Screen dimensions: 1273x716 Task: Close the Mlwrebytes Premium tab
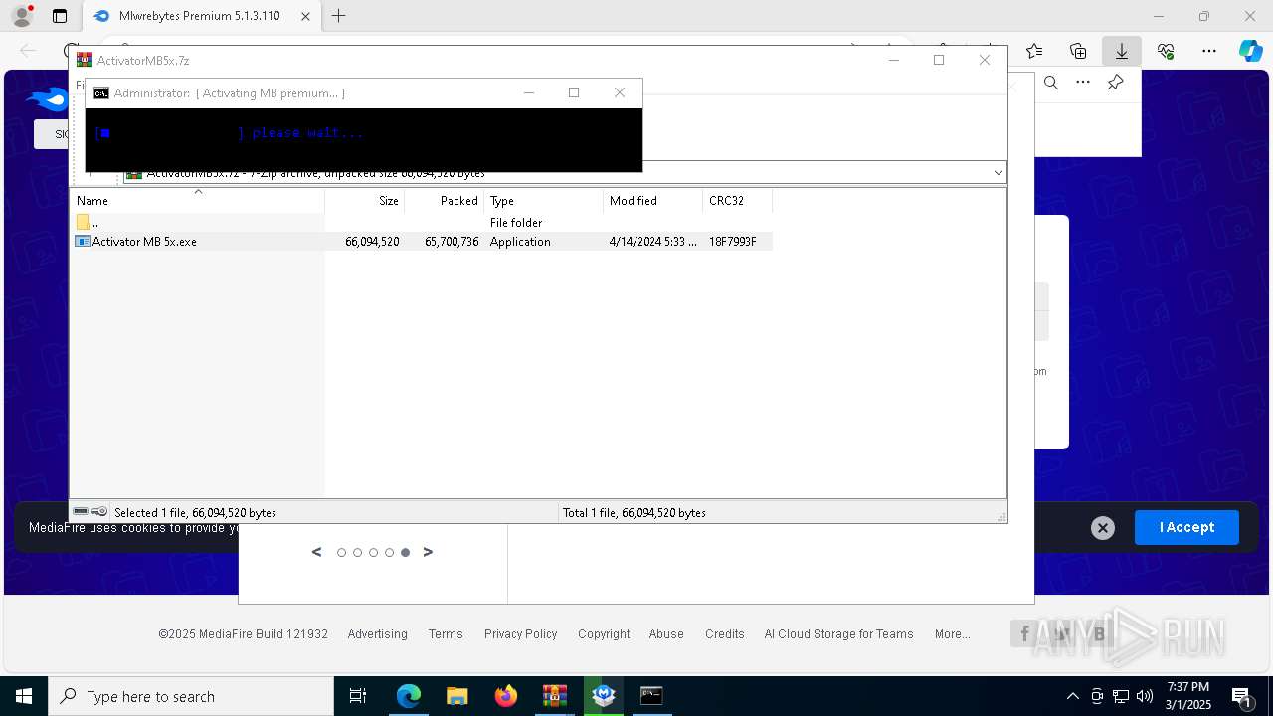point(306,16)
